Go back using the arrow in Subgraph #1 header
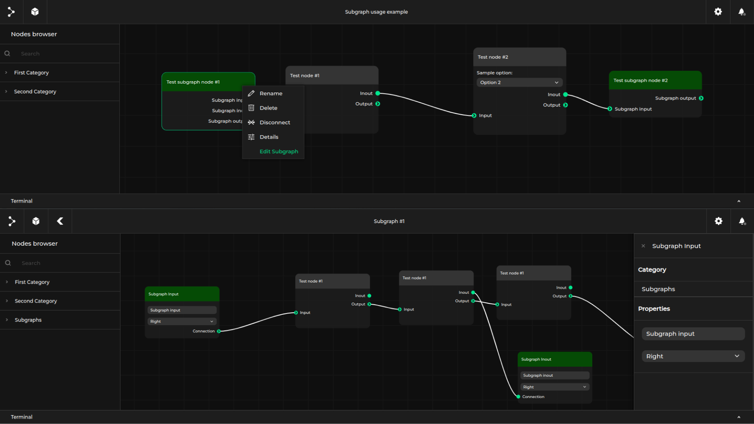 [x=60, y=221]
